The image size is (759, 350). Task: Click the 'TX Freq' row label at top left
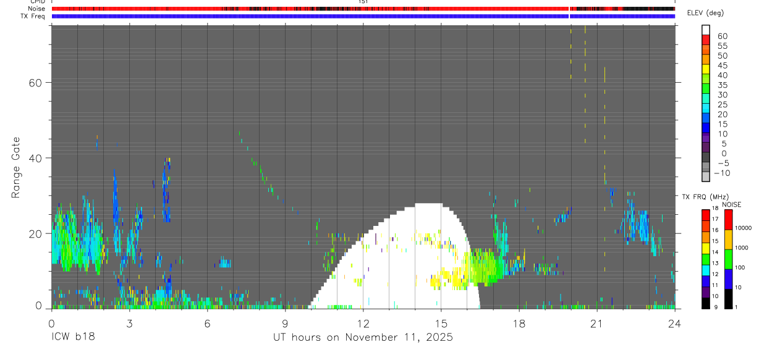[33, 16]
